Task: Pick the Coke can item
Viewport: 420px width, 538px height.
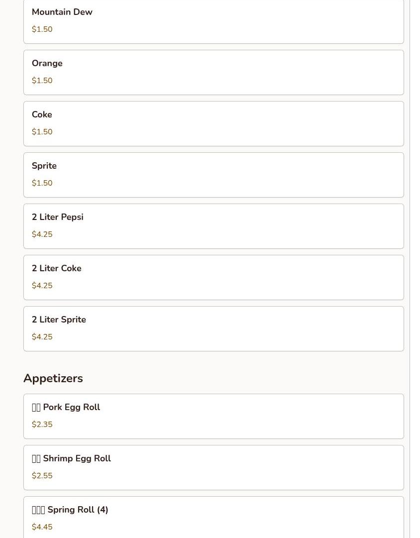Action: pos(213,123)
